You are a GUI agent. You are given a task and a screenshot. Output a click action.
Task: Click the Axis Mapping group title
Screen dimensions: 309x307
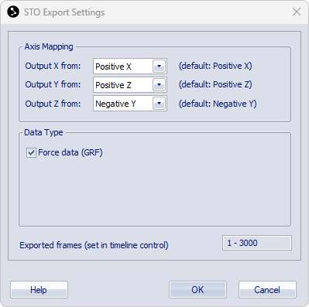(x=49, y=46)
